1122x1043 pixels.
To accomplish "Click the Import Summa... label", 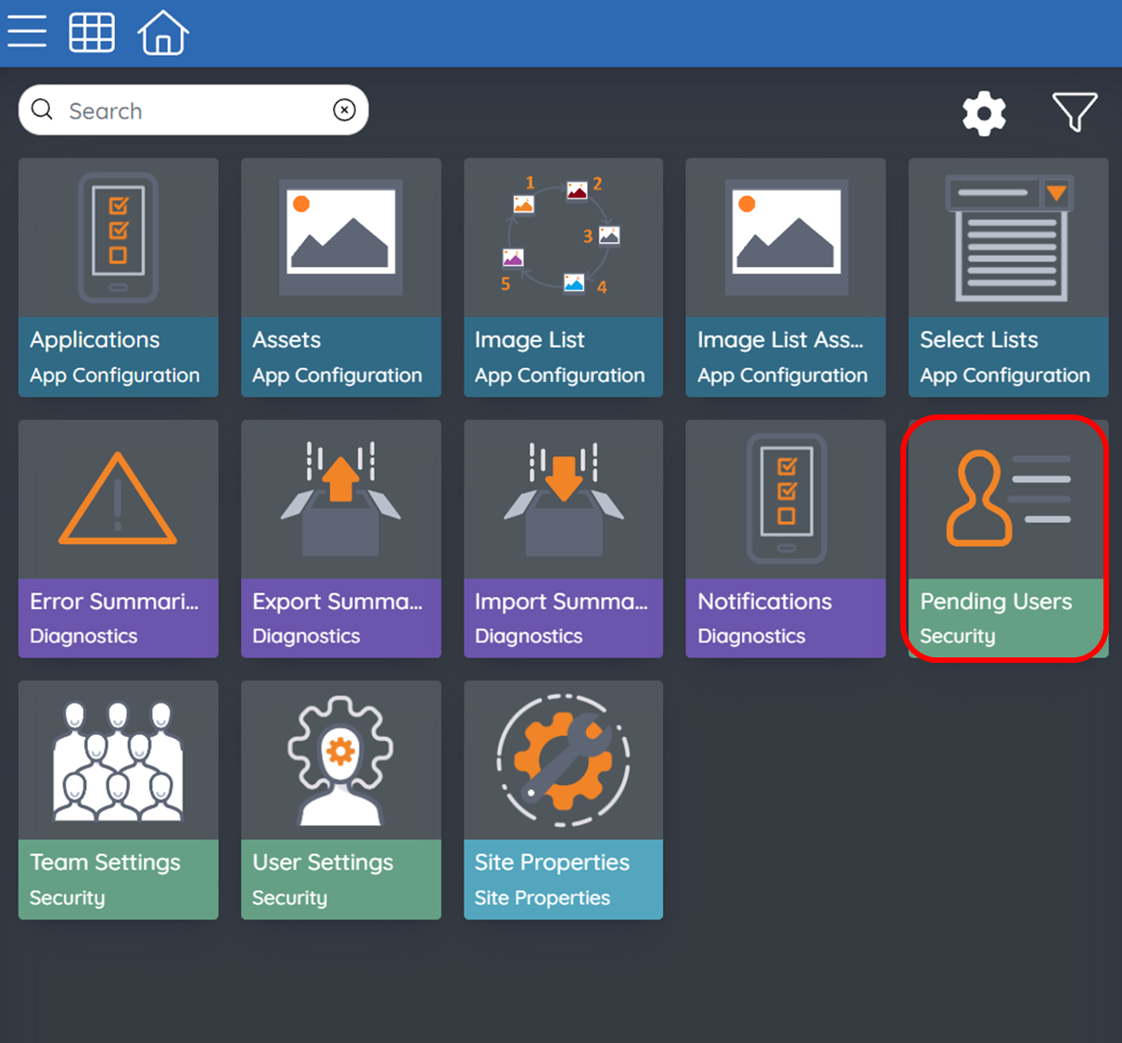I will pos(561,602).
